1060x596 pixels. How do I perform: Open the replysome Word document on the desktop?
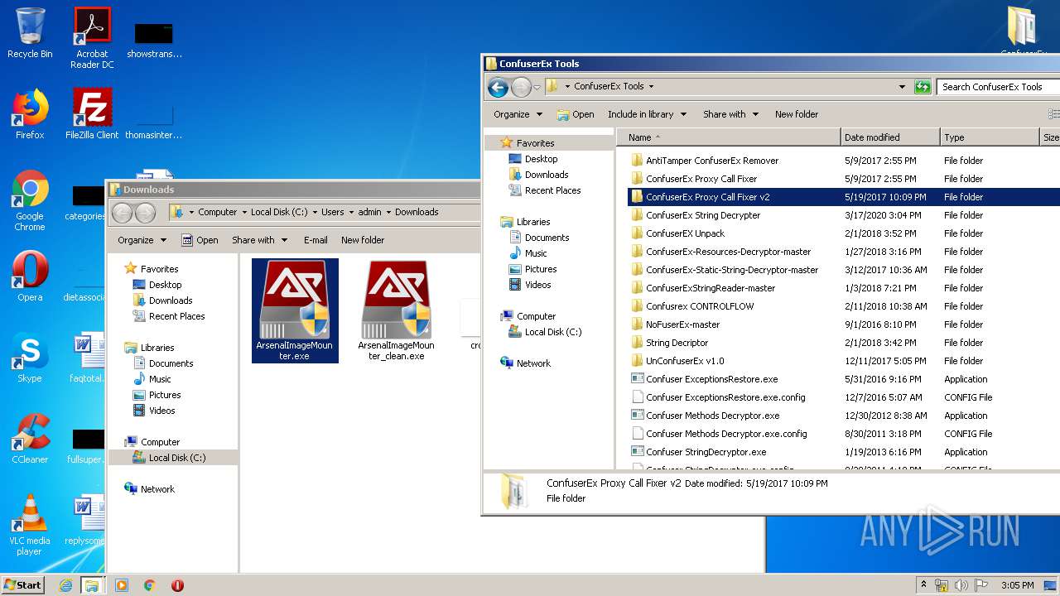(86, 520)
